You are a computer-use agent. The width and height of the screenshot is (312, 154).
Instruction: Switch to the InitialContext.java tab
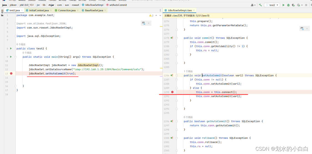pos(39,10)
